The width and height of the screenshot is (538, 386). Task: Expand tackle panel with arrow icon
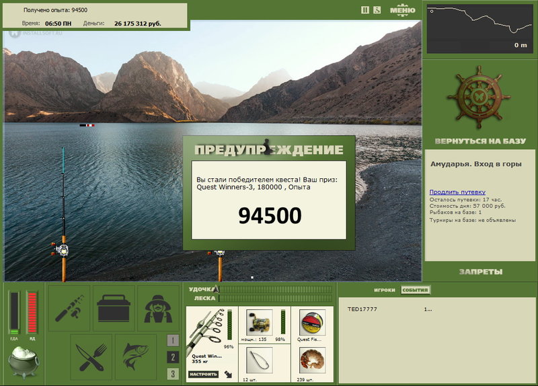pos(228,375)
